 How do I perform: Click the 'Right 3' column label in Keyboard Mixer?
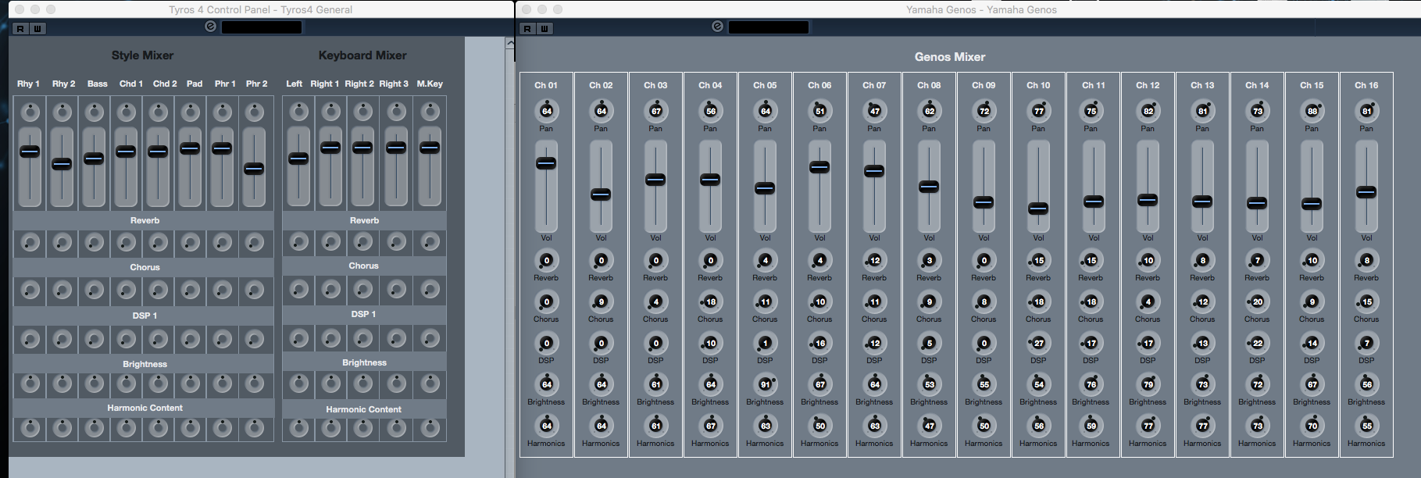(x=394, y=84)
